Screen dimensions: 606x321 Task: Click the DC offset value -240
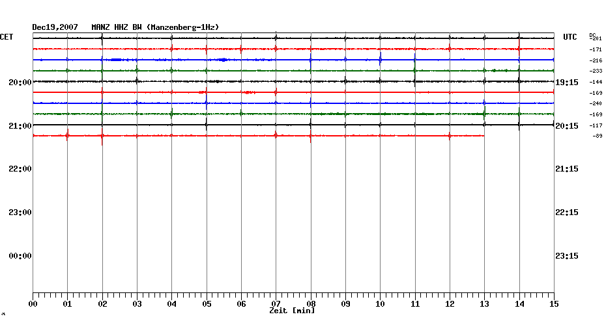coord(596,103)
